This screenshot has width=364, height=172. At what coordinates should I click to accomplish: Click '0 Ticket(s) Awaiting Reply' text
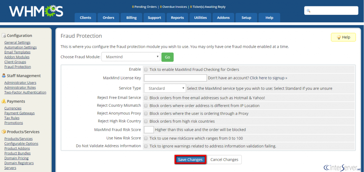[x=208, y=7]
